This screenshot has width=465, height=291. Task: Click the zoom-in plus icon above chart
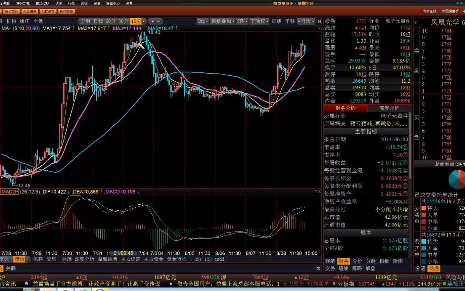[x=153, y=21]
